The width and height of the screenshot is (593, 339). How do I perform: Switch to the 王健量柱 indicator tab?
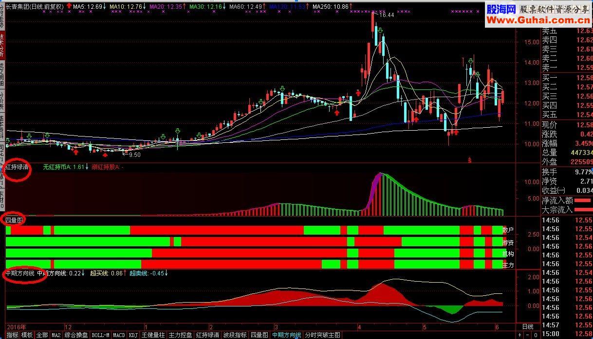click(x=153, y=335)
